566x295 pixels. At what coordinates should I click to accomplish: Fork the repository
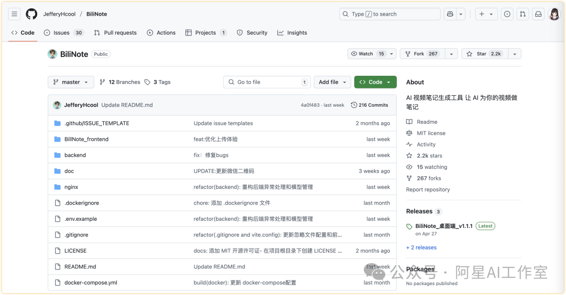point(422,54)
